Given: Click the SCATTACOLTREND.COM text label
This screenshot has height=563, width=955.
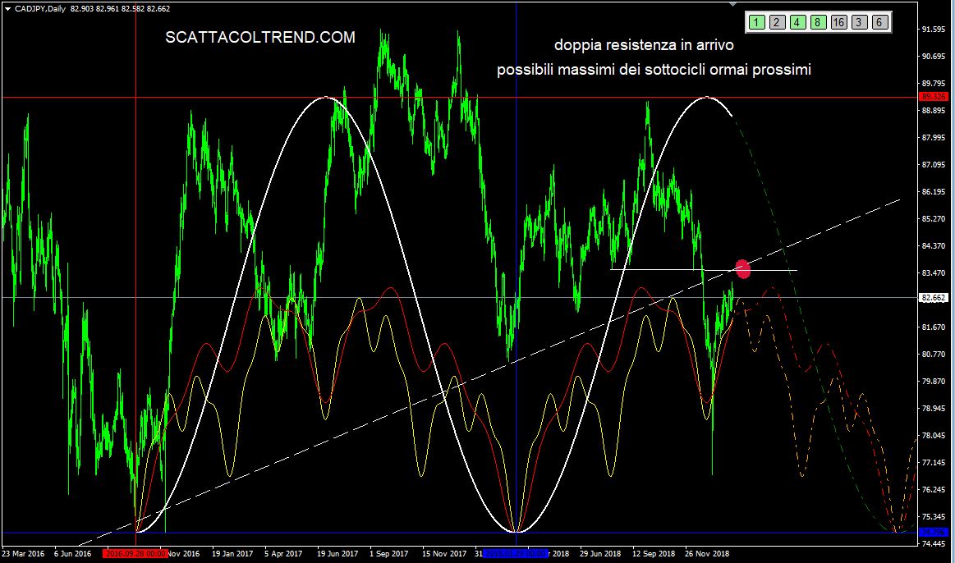Looking at the screenshot, I should pyautogui.click(x=260, y=38).
